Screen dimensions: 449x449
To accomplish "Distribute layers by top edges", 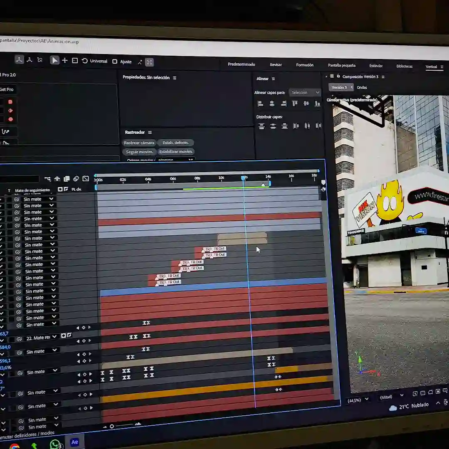I will click(x=262, y=126).
